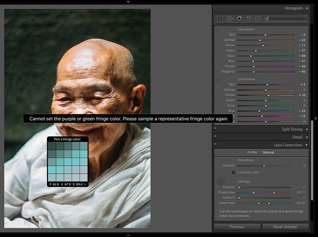This screenshot has height=237, width=318.
Task: Click the Defringe section label
Action: (x=244, y=182)
